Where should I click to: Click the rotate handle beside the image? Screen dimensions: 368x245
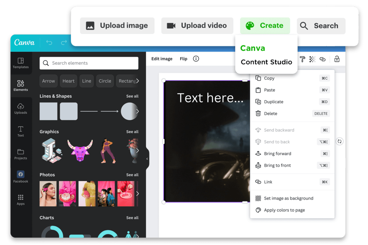click(340, 141)
